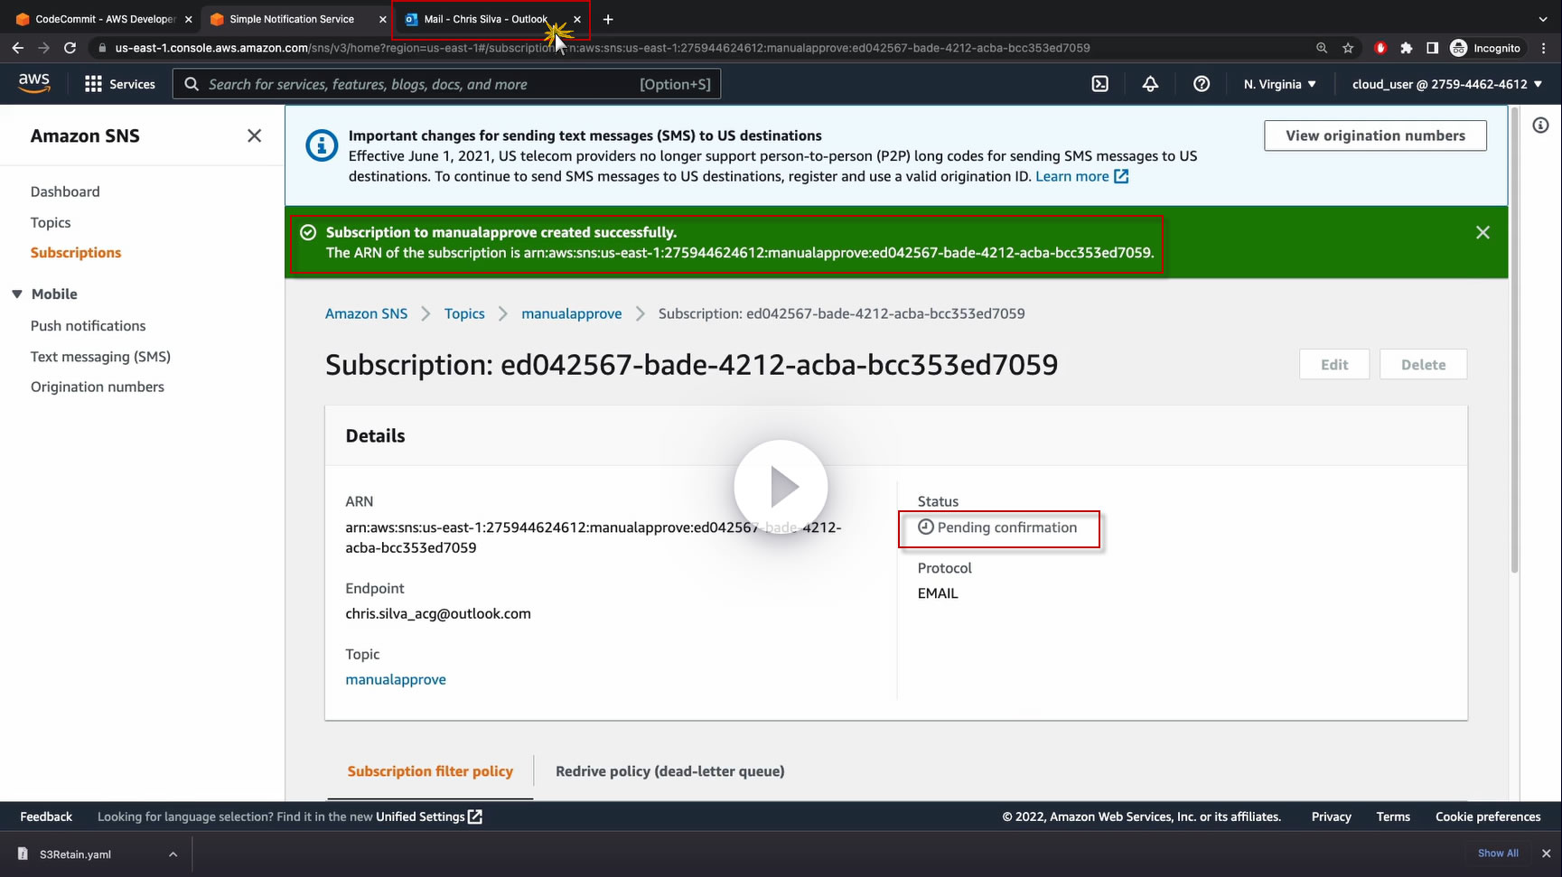The height and width of the screenshot is (877, 1562).
Task: Follow the Learn more link
Action: 1081,176
